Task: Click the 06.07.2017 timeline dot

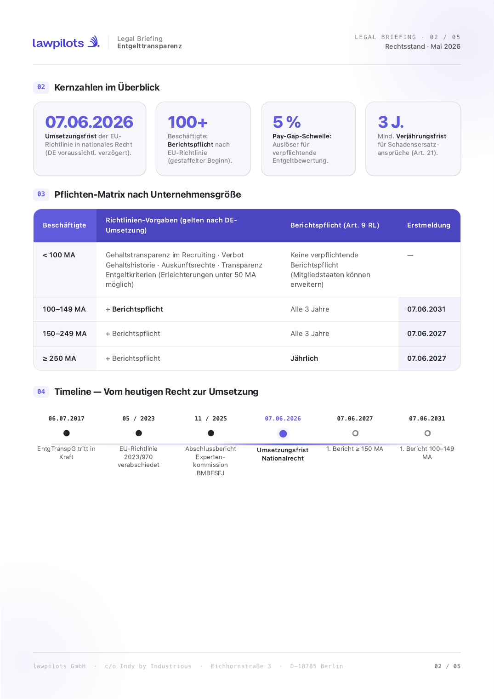Action: click(x=67, y=433)
